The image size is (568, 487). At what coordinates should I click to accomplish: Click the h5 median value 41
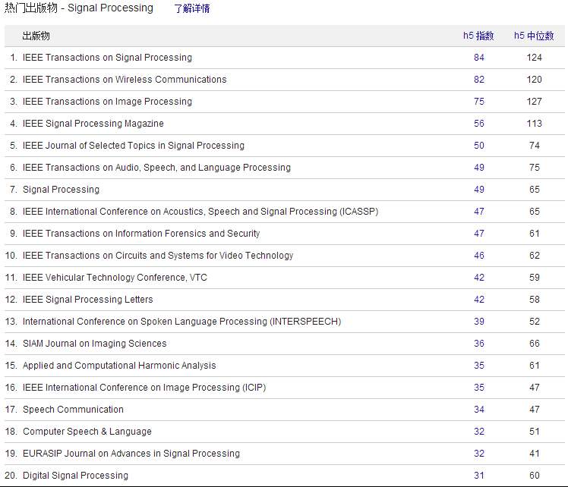point(535,454)
